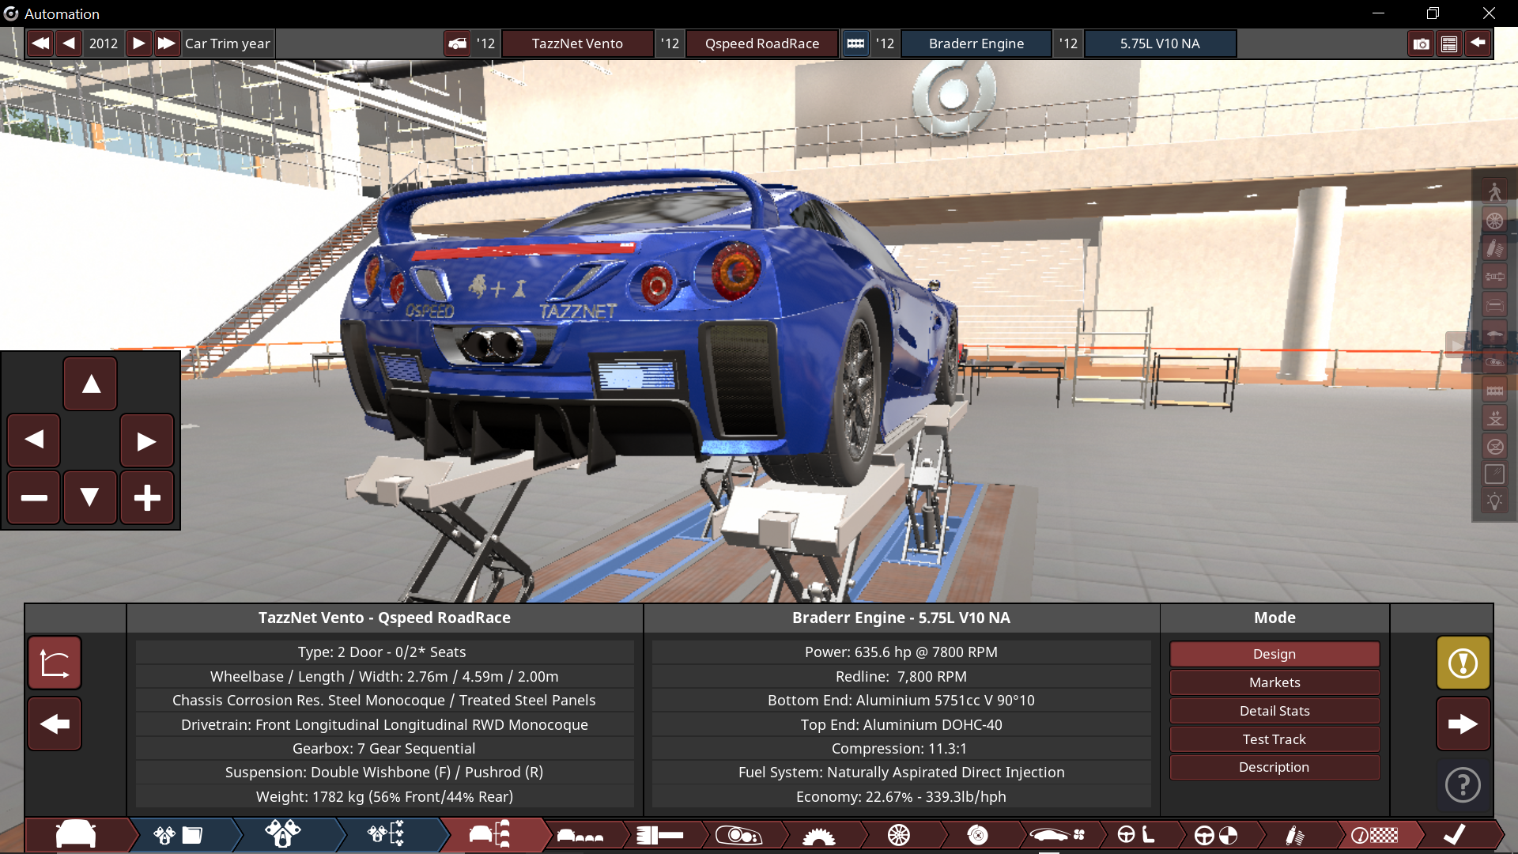This screenshot has width=1518, height=854.
Task: Rotate camera left
Action: (x=34, y=440)
